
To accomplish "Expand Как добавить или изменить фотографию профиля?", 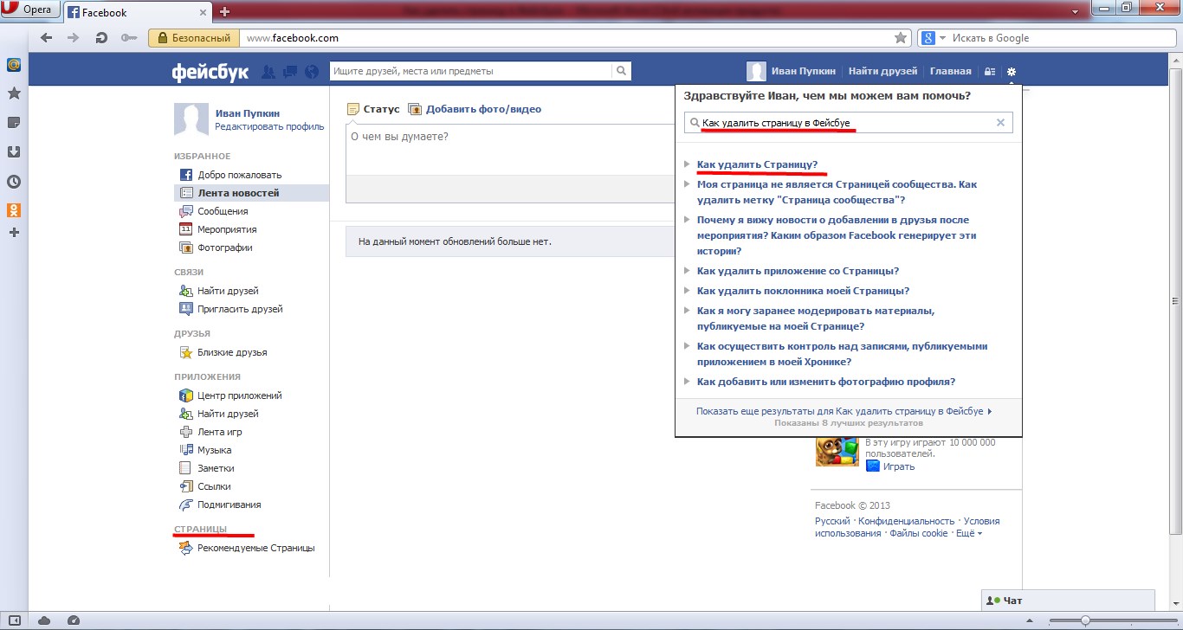I will point(826,382).
